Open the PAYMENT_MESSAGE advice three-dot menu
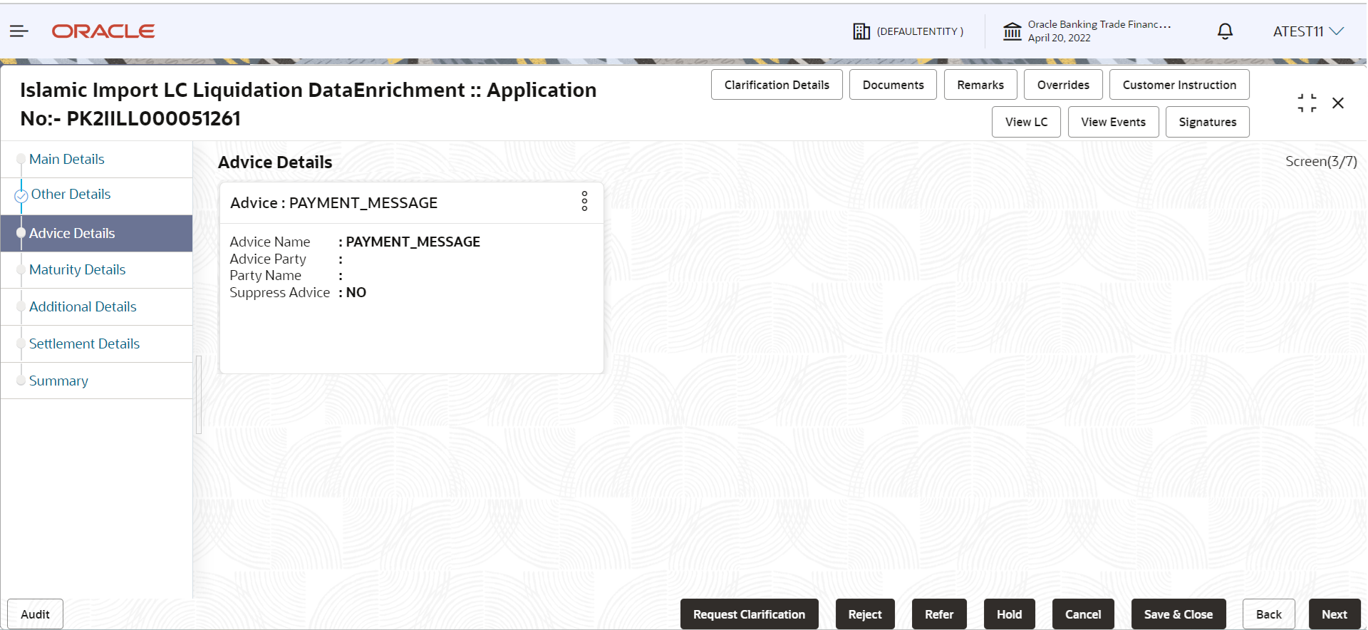 tap(584, 201)
